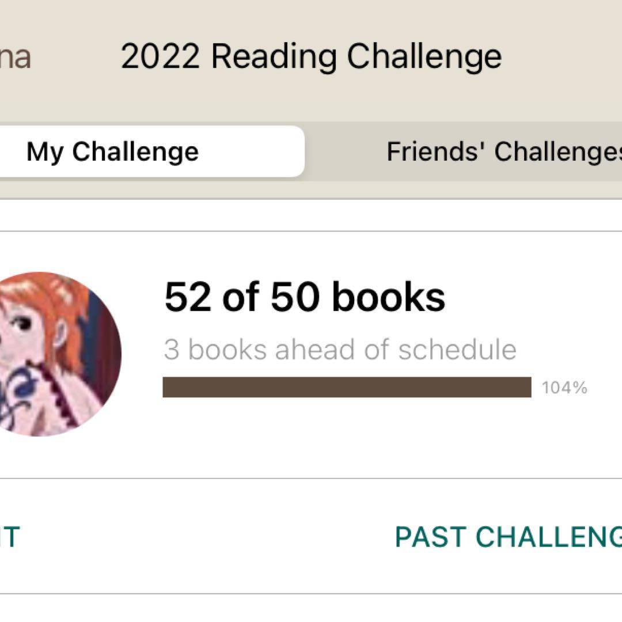Click the goal number 50 in the heading
Viewport: 622px width, 622px height.
click(295, 297)
